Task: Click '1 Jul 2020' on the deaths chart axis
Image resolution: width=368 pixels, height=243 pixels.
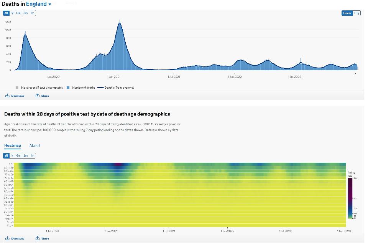Action: (53, 77)
